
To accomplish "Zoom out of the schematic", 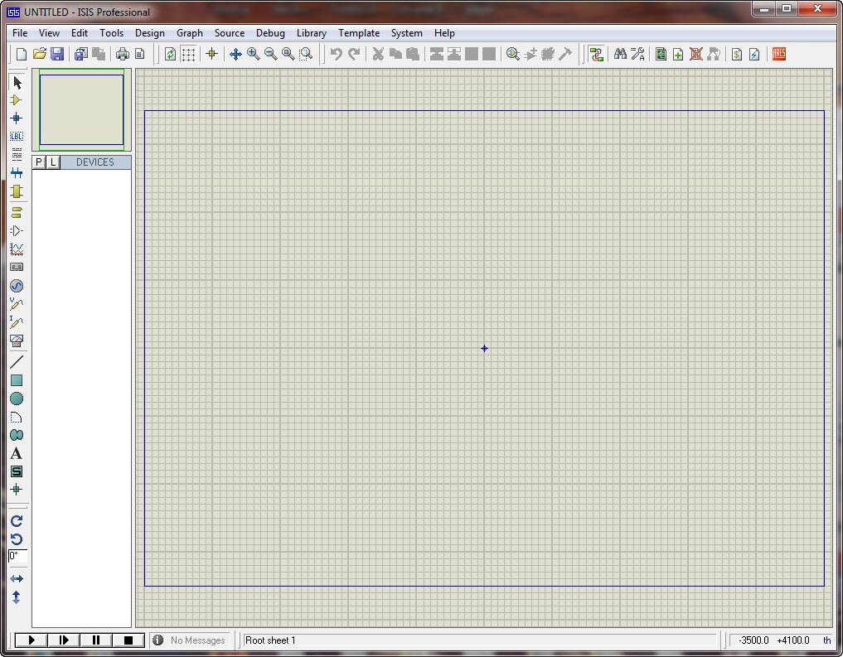I will (x=271, y=54).
